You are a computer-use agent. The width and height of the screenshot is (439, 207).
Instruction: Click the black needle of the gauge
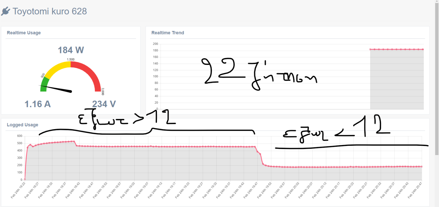[x=56, y=89]
